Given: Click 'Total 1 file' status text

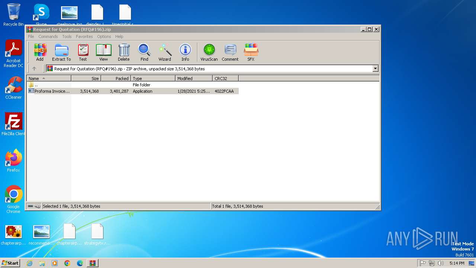Looking at the screenshot, I should click(237, 206).
